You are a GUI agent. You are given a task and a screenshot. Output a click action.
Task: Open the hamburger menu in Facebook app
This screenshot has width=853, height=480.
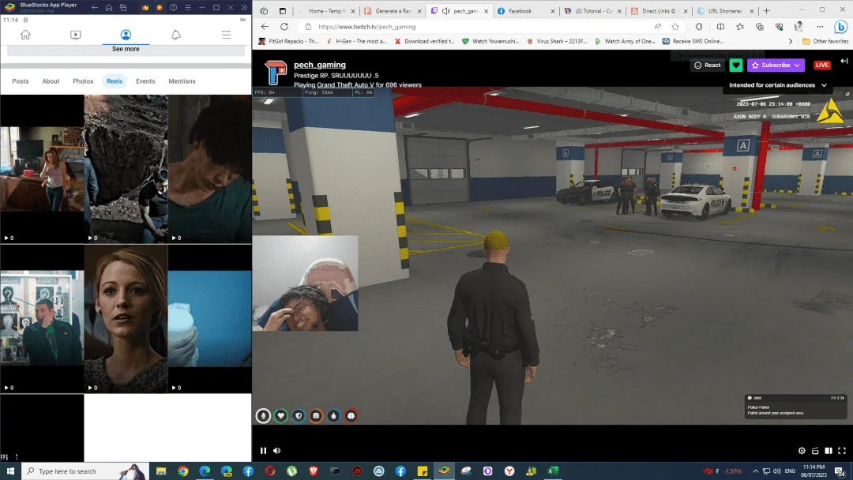click(227, 35)
